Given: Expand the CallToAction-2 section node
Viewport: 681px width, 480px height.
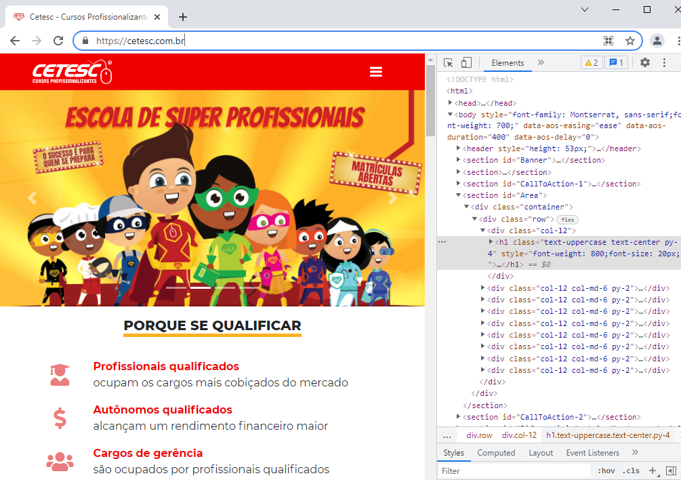Looking at the screenshot, I should tap(458, 417).
